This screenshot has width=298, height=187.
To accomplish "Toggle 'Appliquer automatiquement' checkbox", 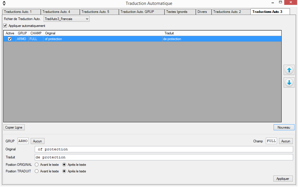I will [5, 26].
